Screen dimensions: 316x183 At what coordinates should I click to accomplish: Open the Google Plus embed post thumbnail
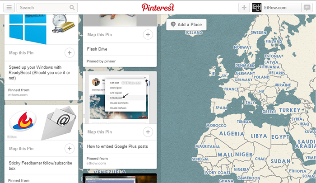(120, 98)
